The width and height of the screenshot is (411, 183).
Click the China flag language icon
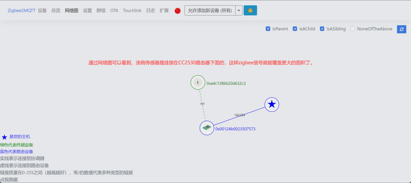pos(177,11)
